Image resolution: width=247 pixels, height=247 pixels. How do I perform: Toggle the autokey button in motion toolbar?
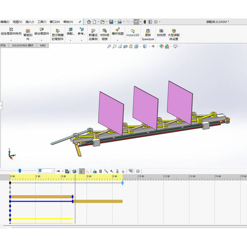82,171
